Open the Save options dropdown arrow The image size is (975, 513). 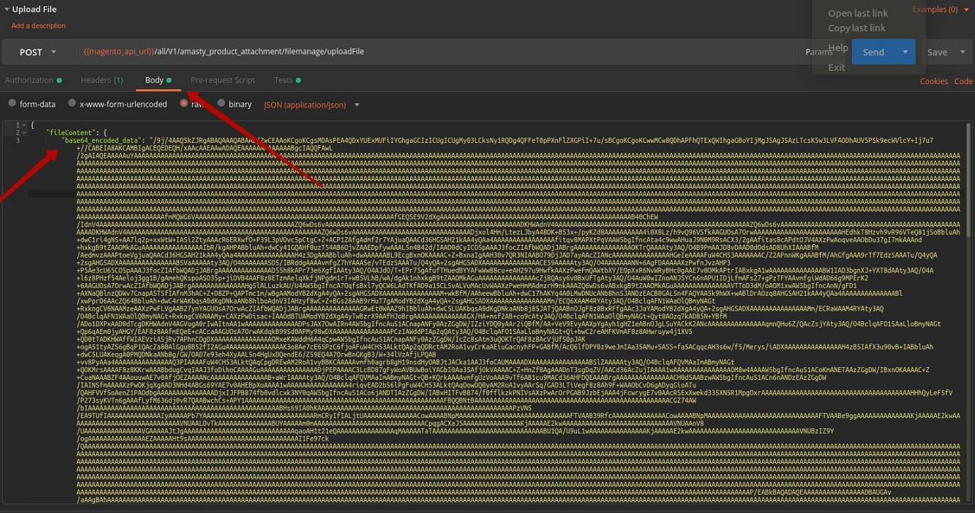pos(962,52)
